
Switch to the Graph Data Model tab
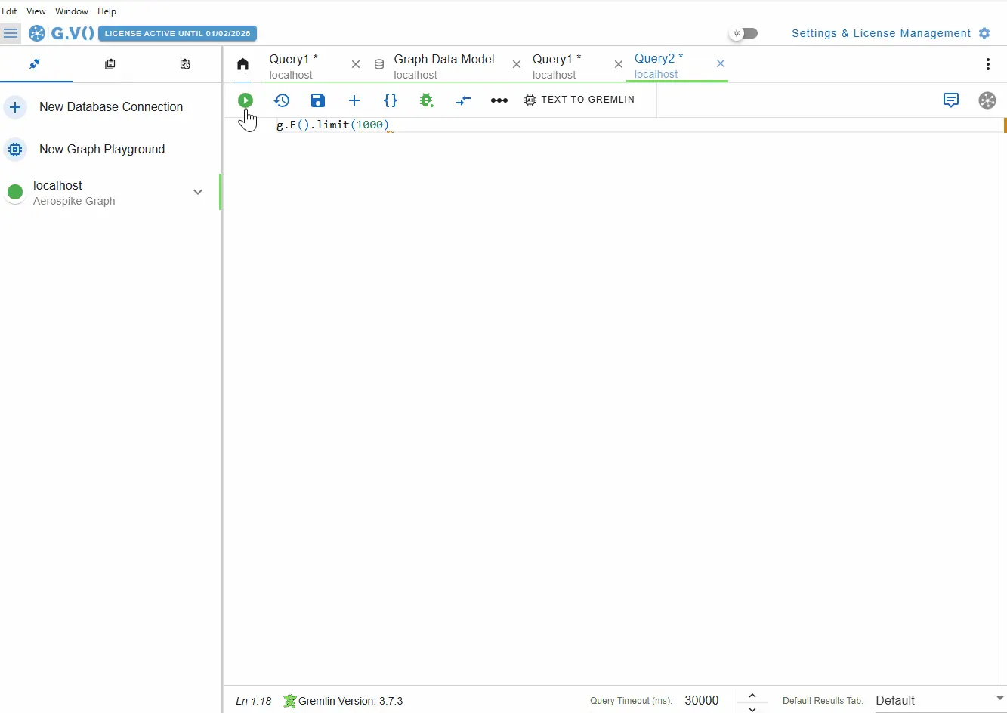(x=444, y=65)
